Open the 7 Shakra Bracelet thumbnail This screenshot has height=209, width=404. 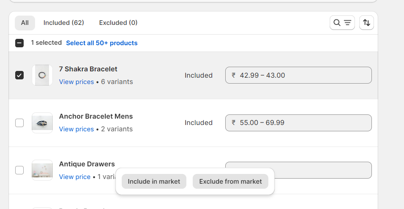42,75
